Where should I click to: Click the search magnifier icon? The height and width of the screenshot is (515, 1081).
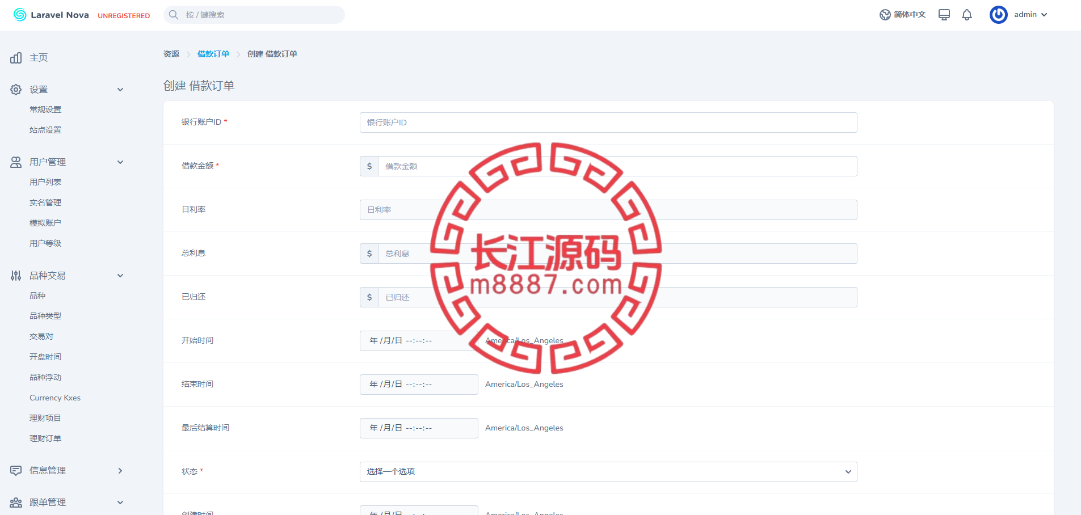tap(174, 15)
